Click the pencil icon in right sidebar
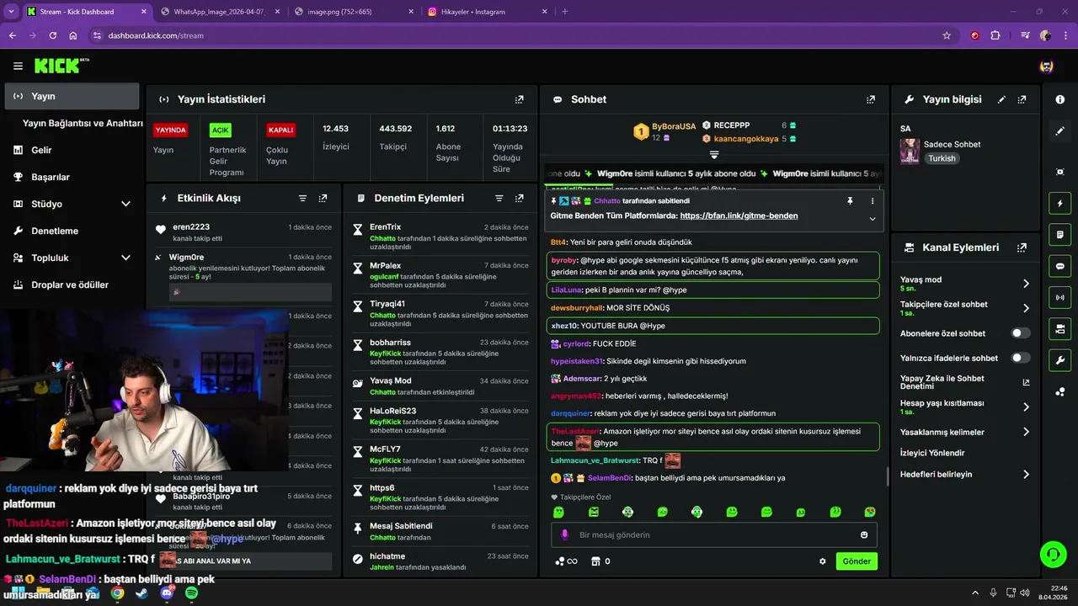Screen dimensions: 1078x606 click(1060, 131)
